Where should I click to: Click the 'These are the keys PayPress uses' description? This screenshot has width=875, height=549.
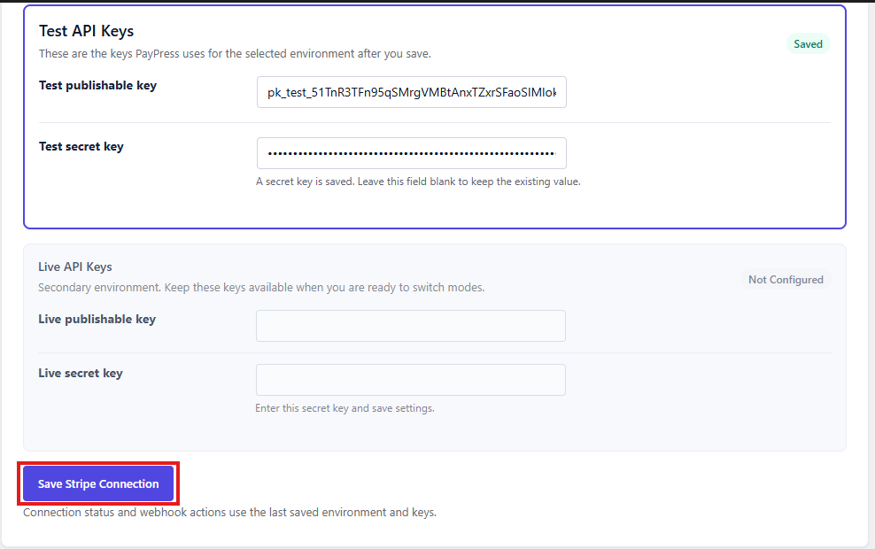[235, 53]
